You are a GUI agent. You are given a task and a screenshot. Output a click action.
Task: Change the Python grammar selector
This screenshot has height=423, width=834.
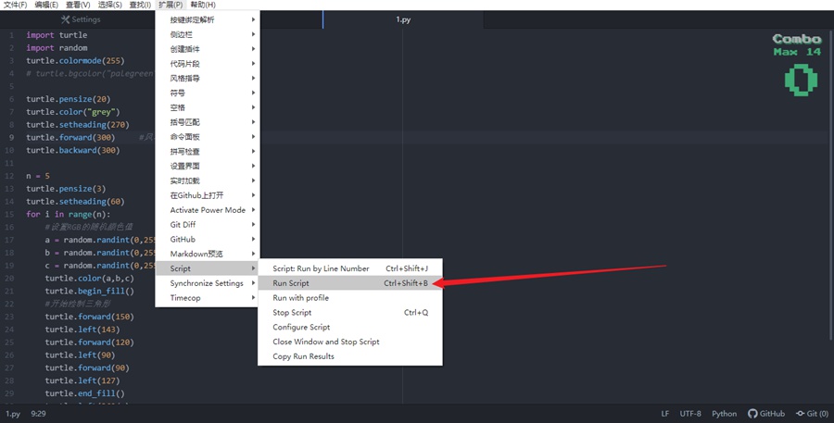(724, 414)
